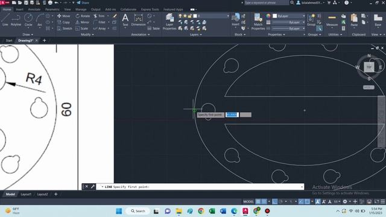This screenshot has width=386, height=217.
Task: Toggle polar tracking in status bar
Action: point(281,201)
